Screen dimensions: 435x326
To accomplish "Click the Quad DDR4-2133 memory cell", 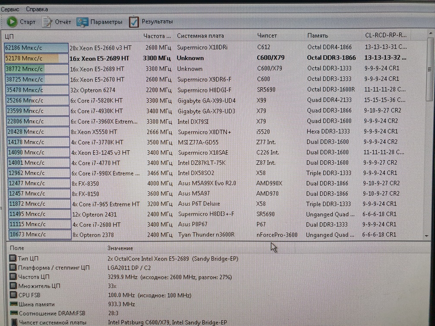I will (329, 100).
